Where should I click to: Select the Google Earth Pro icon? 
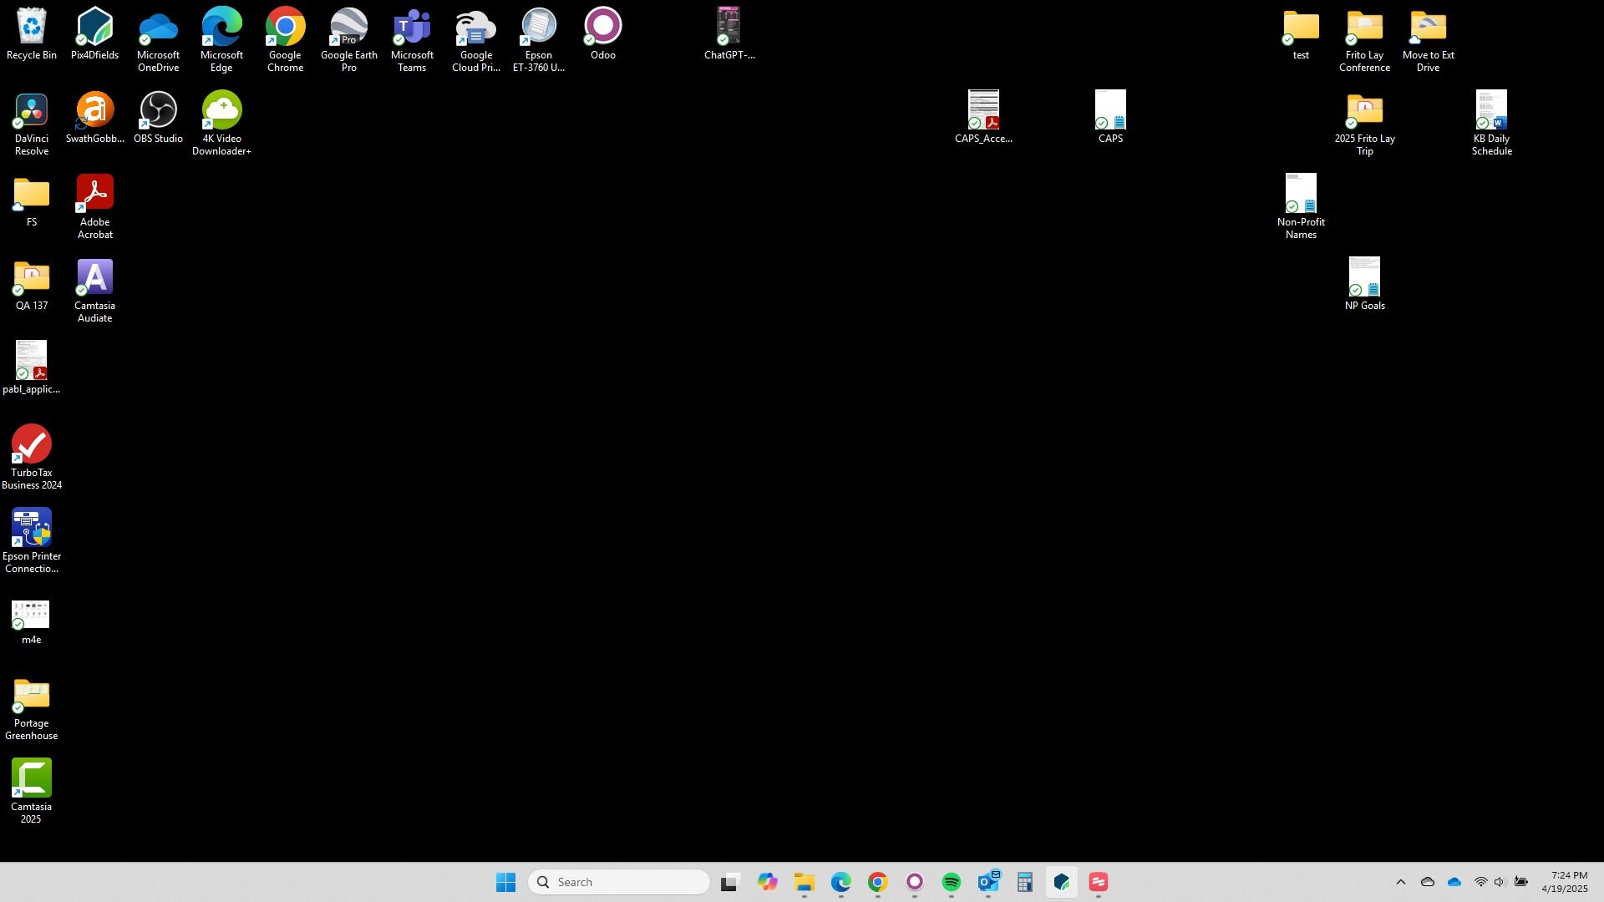click(x=348, y=28)
